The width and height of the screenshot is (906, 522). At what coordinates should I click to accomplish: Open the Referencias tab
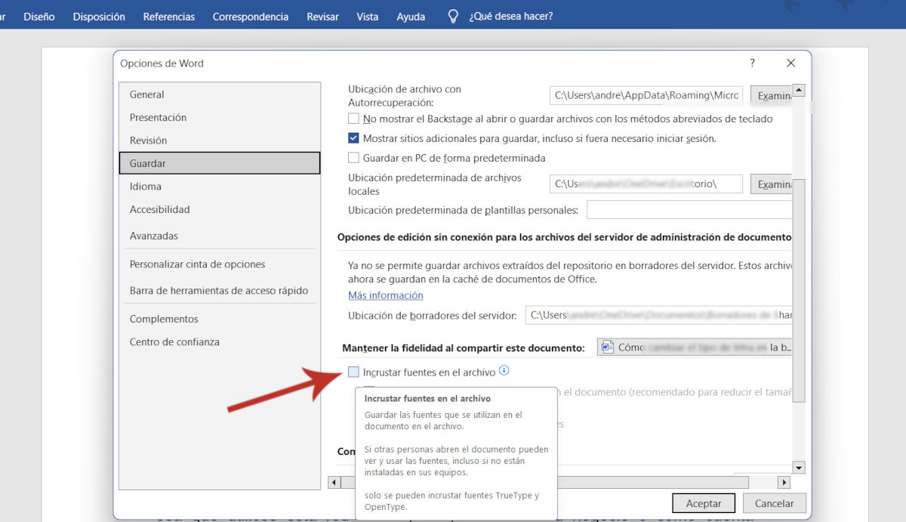(169, 16)
